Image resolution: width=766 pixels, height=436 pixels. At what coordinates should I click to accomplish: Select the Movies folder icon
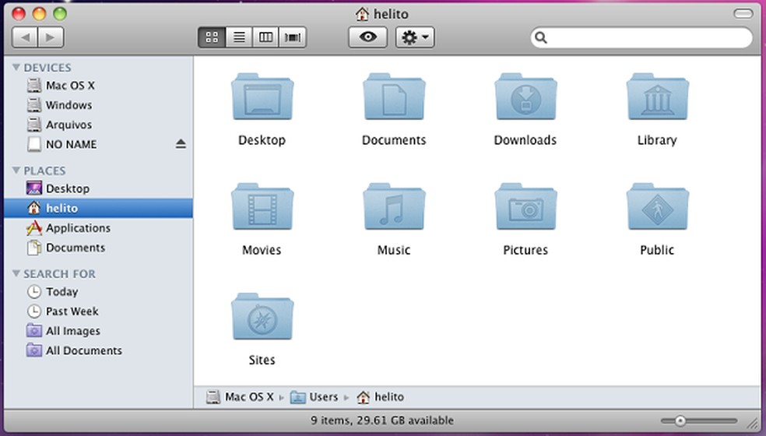(x=262, y=209)
